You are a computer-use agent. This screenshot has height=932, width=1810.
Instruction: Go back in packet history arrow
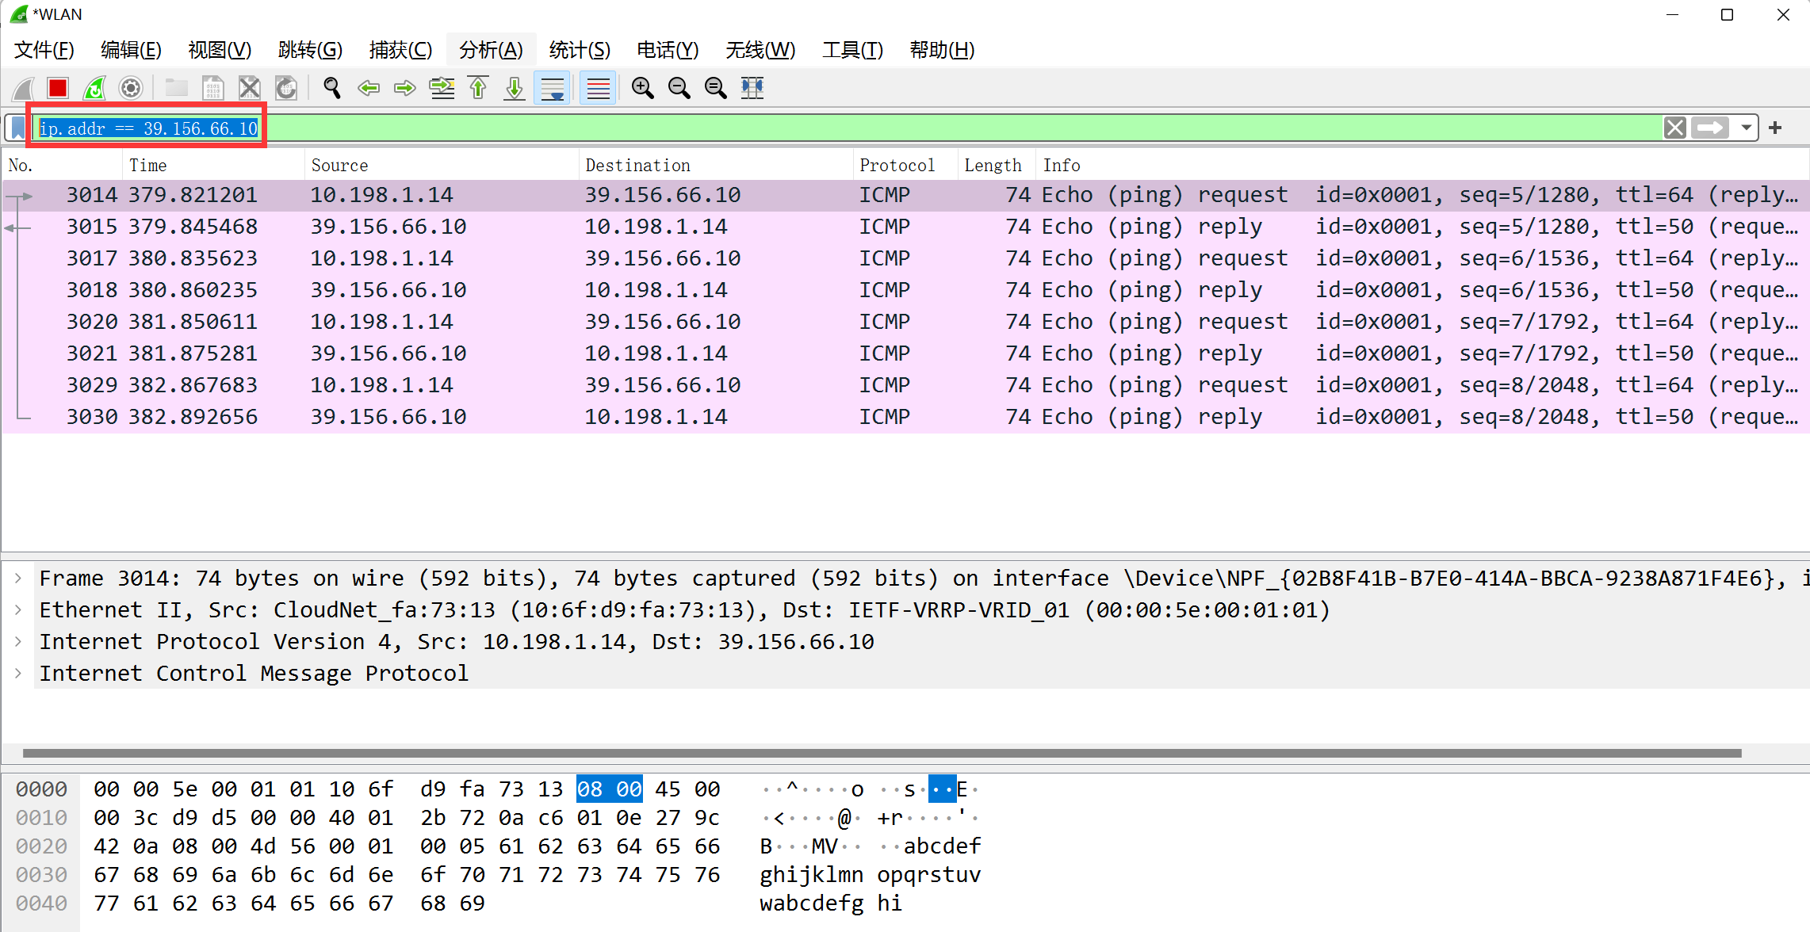click(x=369, y=88)
